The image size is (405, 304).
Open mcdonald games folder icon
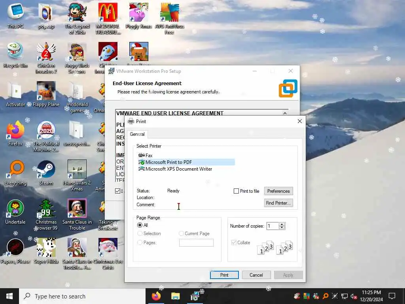pos(77,97)
